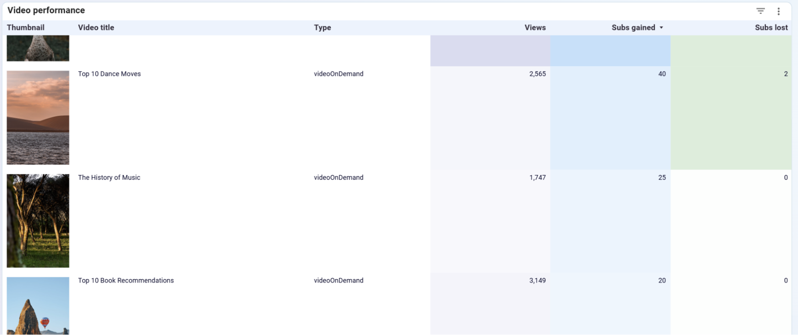
Task: Click the 2,565 views value
Action: [537, 74]
